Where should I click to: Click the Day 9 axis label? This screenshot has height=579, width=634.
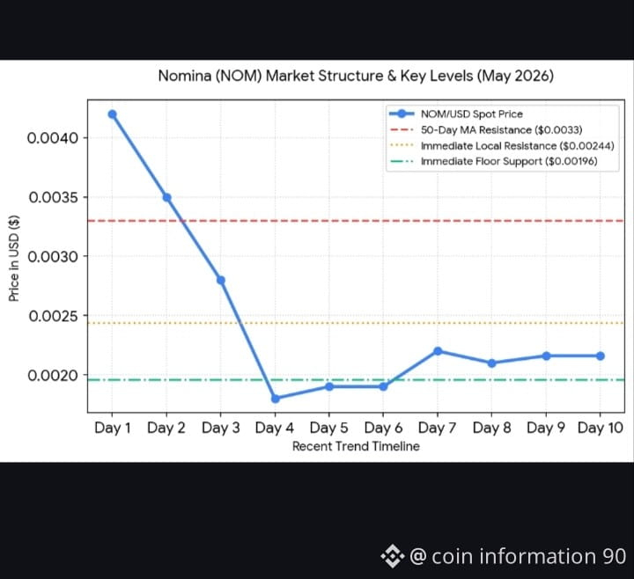click(546, 428)
